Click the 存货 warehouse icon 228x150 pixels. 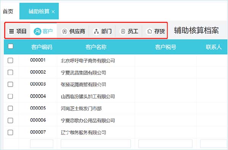pyautogui.click(x=149, y=31)
